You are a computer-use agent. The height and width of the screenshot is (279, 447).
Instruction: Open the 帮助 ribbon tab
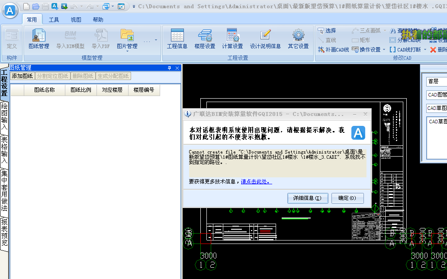(x=98, y=19)
